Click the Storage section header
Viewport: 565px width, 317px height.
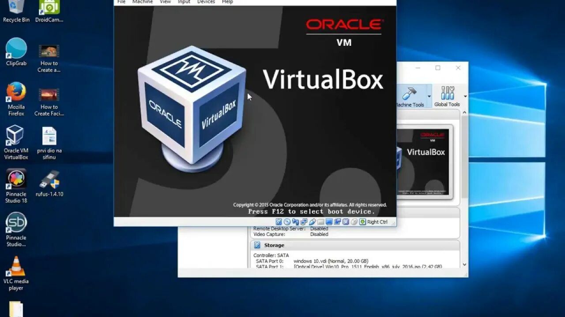(355, 245)
